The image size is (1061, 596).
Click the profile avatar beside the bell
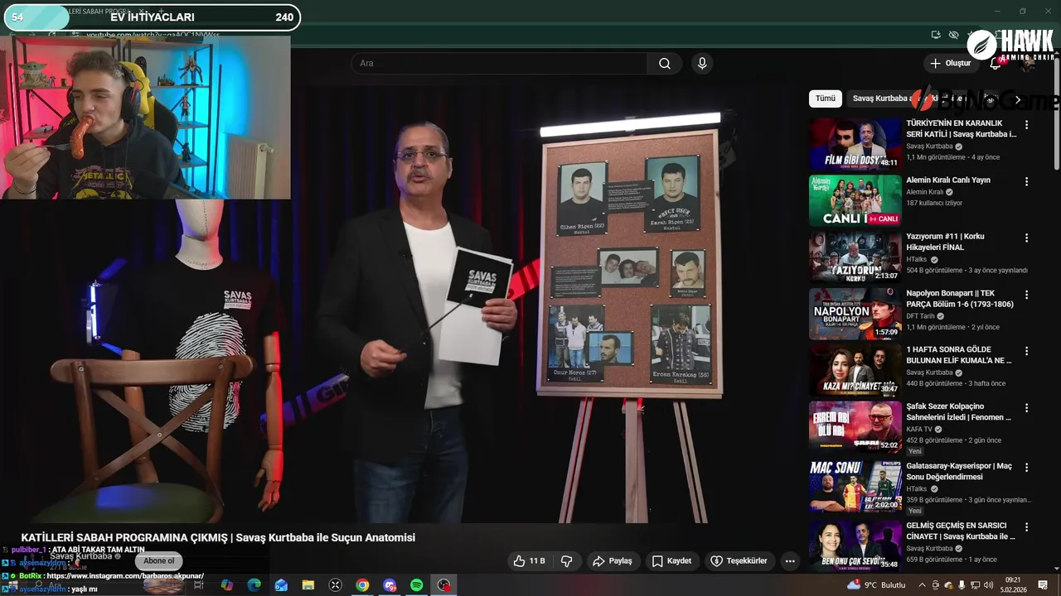[1027, 64]
